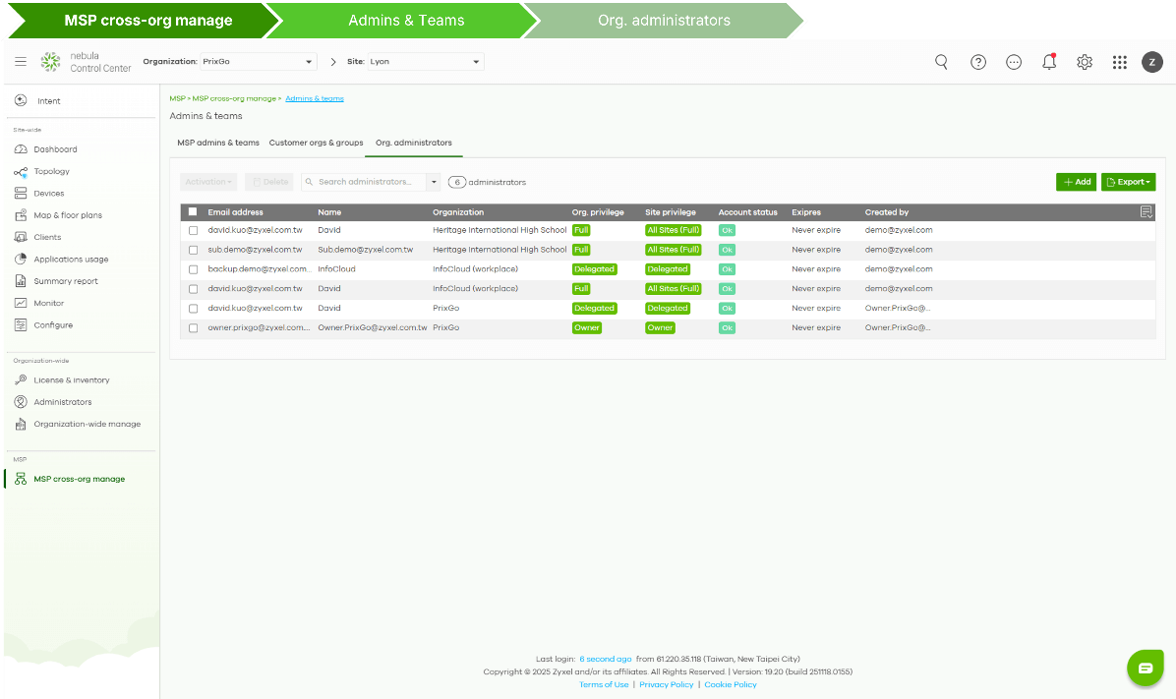Open the Site dropdown showing Lyon

tap(425, 60)
